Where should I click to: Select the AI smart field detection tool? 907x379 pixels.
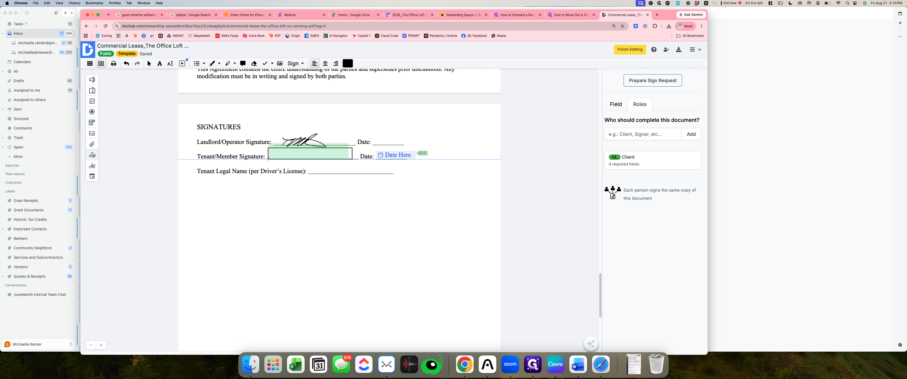click(x=182, y=63)
